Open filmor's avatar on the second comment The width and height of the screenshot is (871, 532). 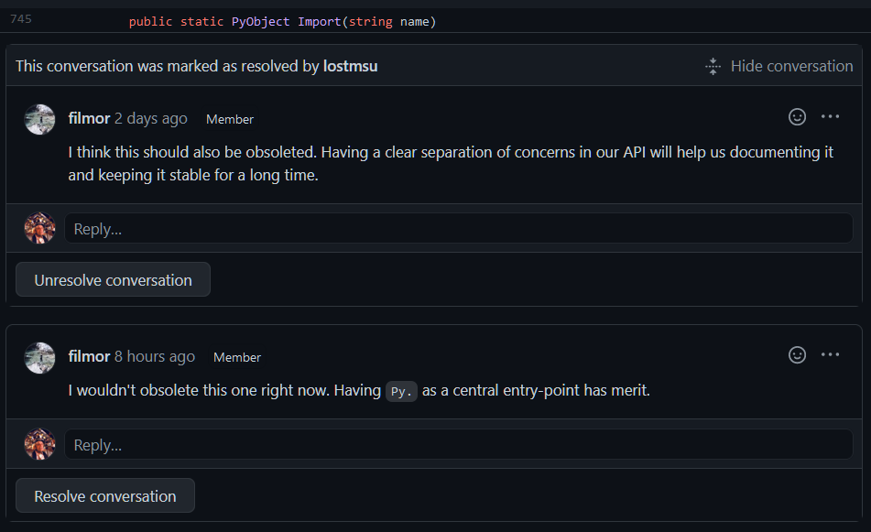point(40,358)
